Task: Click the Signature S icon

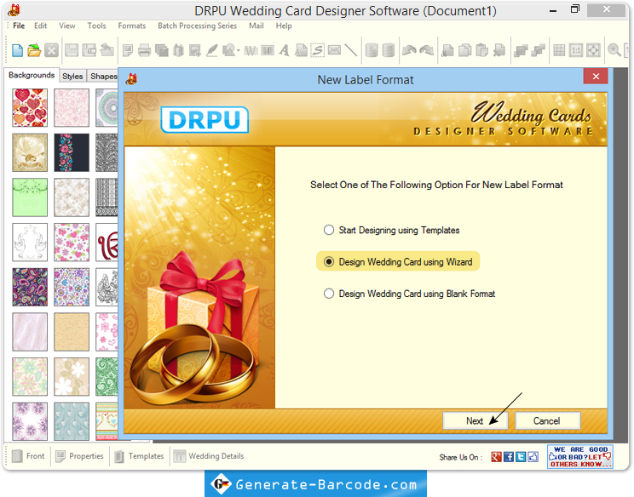Action: 317,50
